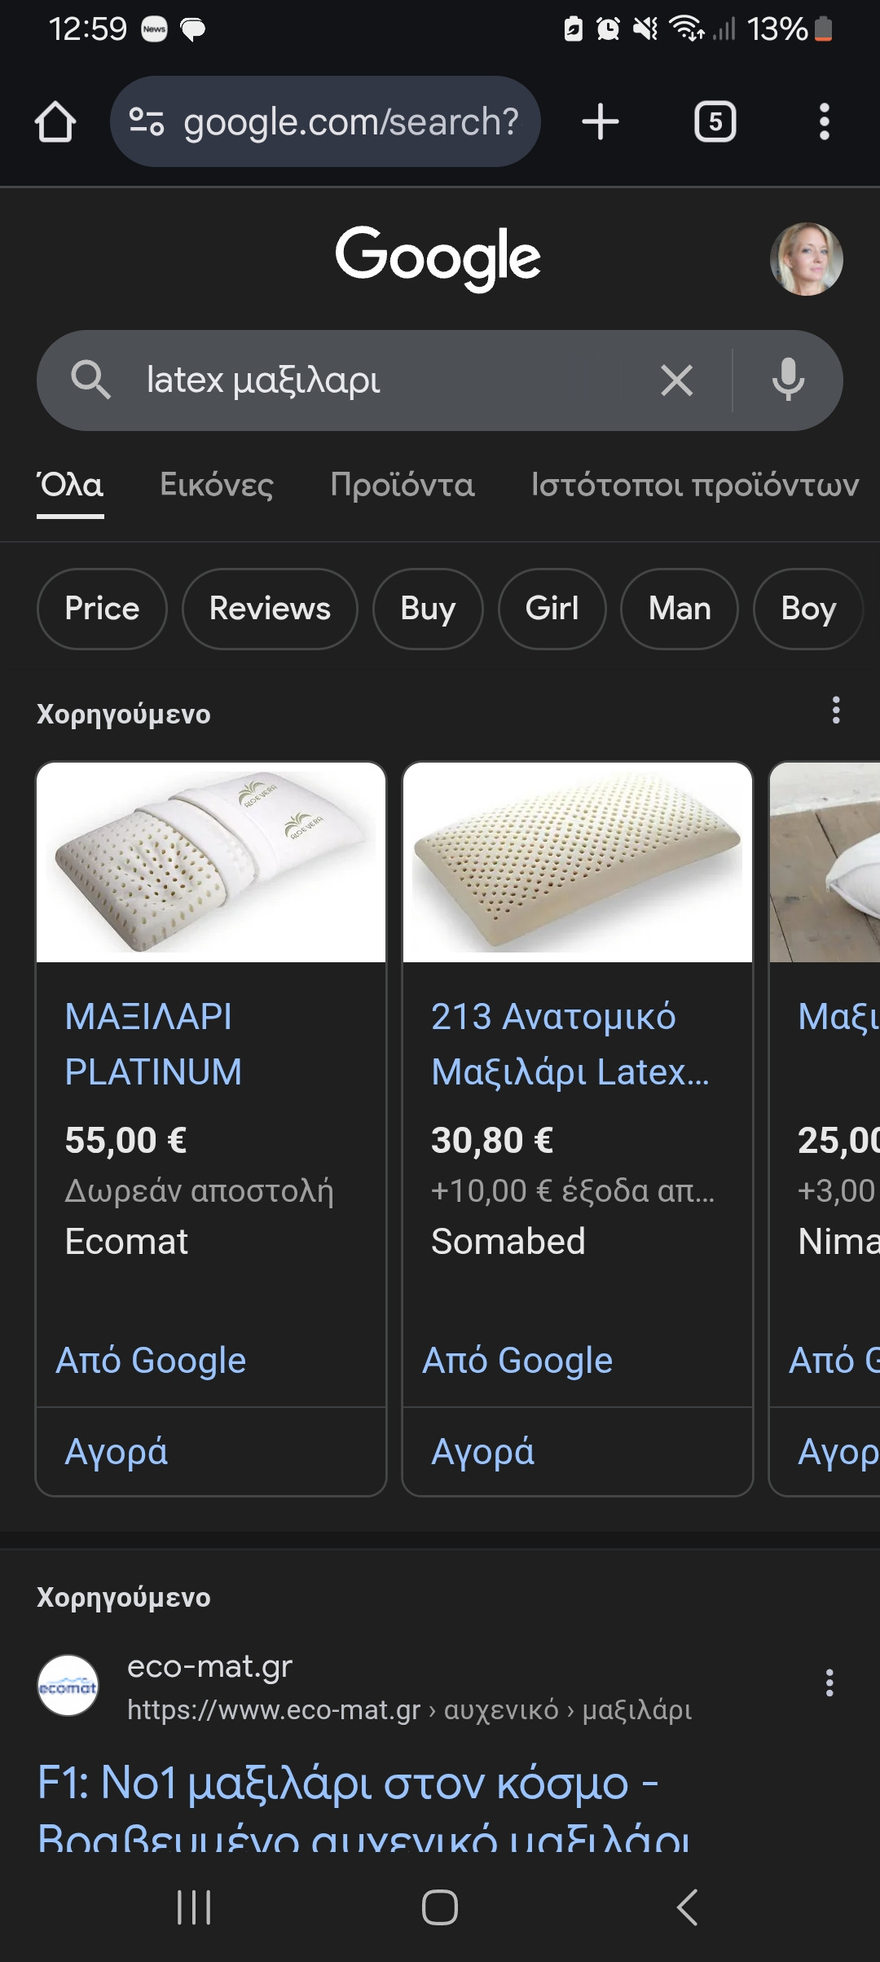880x1962 pixels.
Task: Select the Reviews filter chip
Action: 270,609
